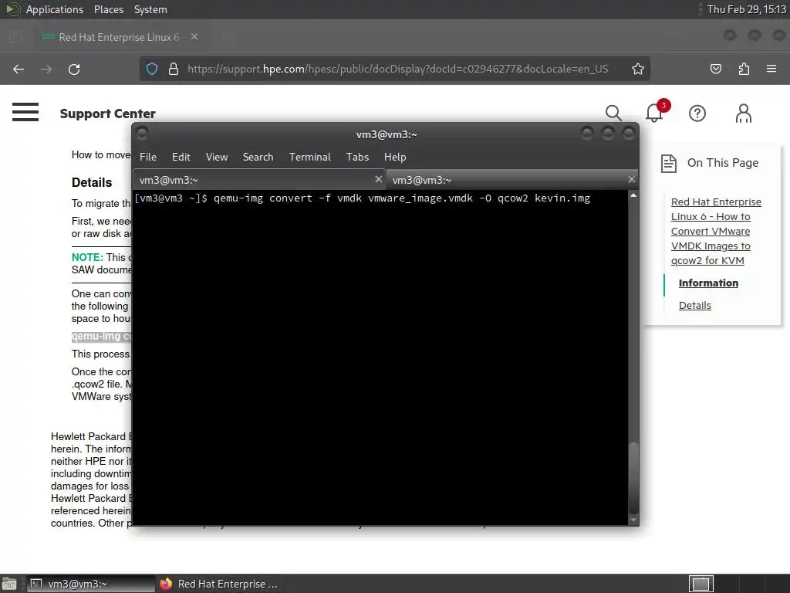Switch to the second vm3@vm3 terminal tab
Screen dimensions: 790x593
512,179
